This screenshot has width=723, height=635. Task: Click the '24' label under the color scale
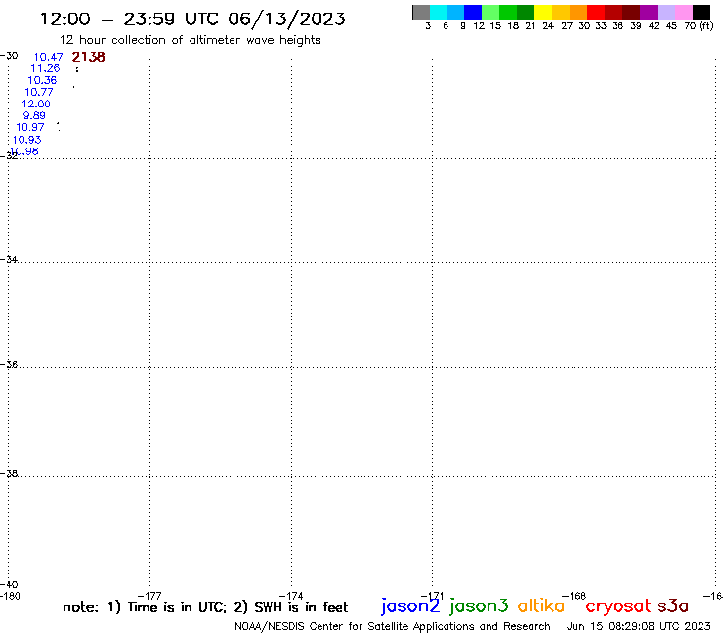coord(548,26)
